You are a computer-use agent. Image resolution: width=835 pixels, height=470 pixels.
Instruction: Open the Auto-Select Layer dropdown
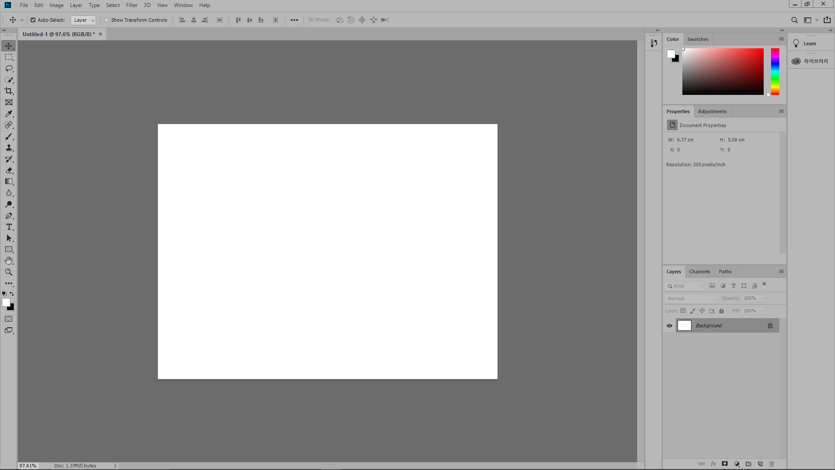[83, 20]
